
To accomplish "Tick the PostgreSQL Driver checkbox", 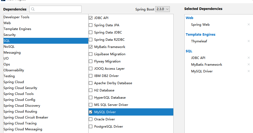I will point(91,127).
